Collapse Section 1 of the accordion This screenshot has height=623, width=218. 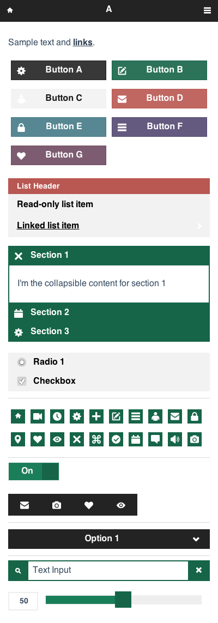tap(109, 256)
